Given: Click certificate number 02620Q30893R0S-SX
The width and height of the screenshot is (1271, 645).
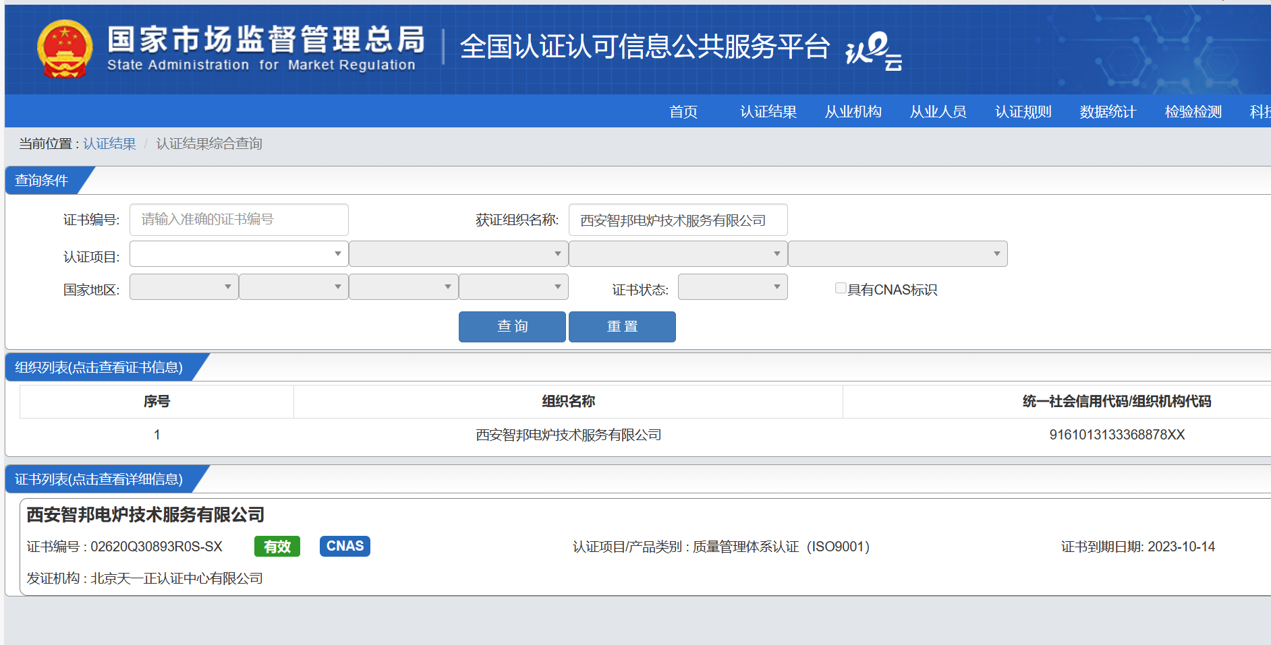Looking at the screenshot, I should [157, 547].
